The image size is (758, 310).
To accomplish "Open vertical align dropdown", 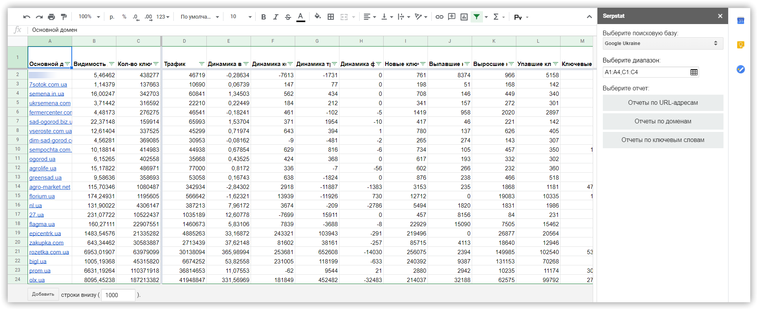I will [387, 17].
